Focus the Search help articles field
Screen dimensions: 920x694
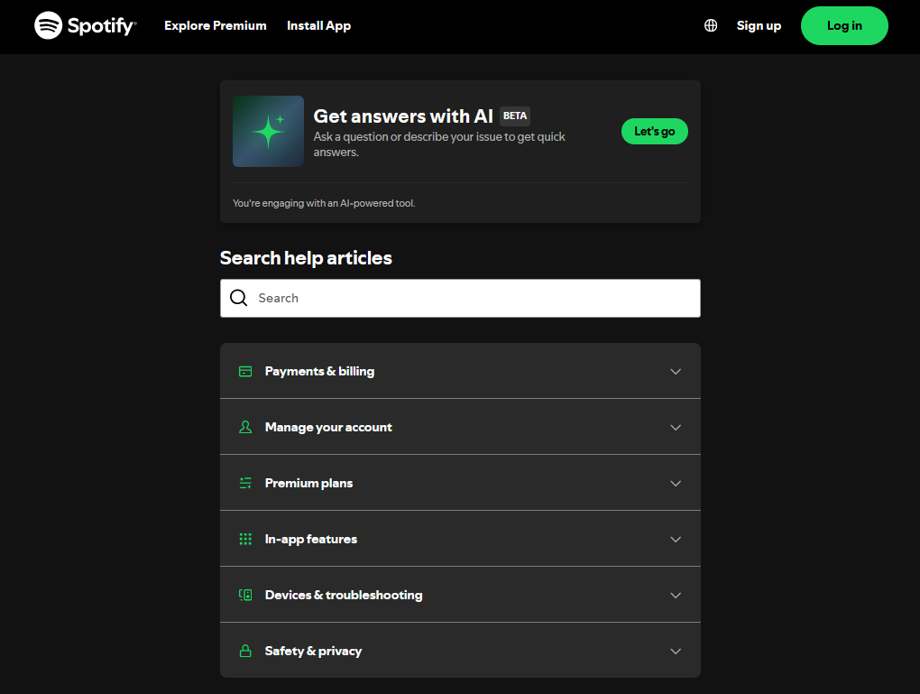[460, 299]
